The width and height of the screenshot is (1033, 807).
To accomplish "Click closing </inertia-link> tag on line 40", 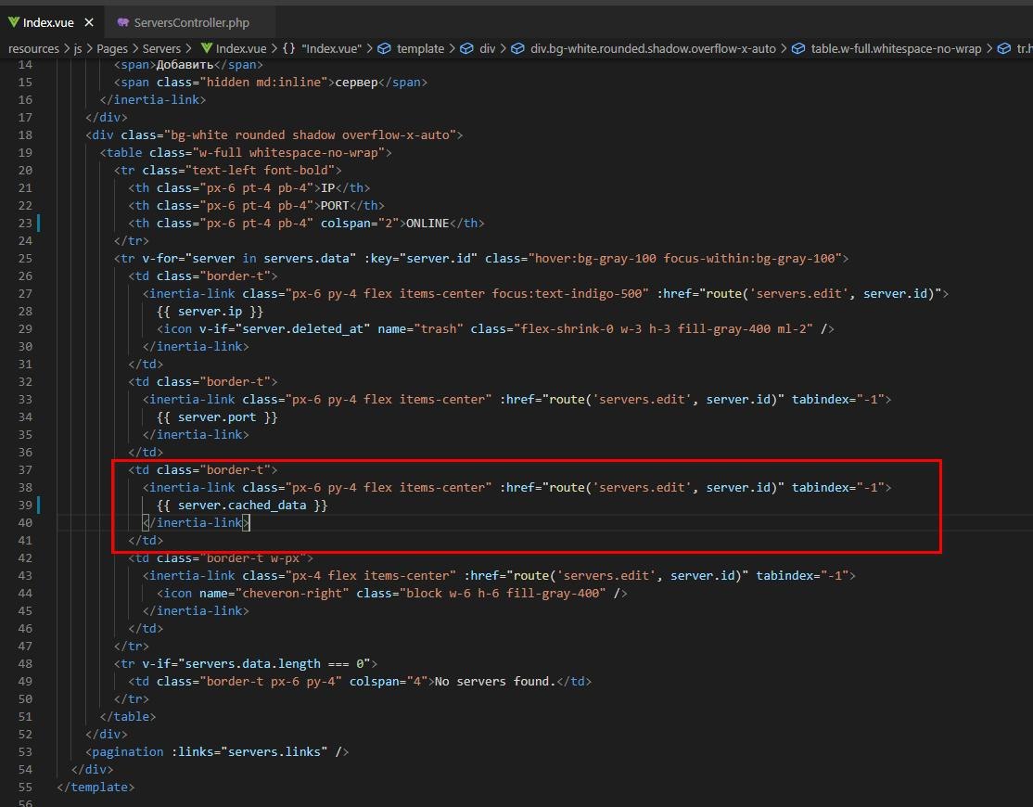I will tap(197, 523).
